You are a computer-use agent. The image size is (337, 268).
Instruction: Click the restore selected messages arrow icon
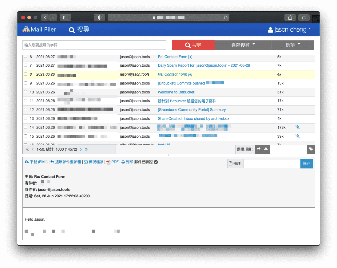pos(259,149)
